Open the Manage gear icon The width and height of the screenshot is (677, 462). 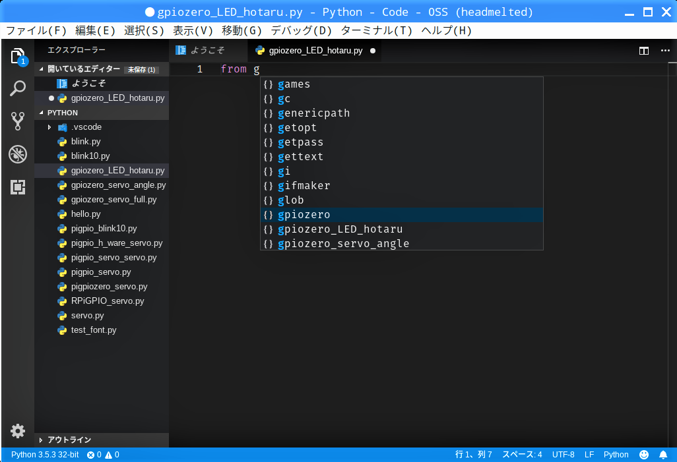[18, 430]
